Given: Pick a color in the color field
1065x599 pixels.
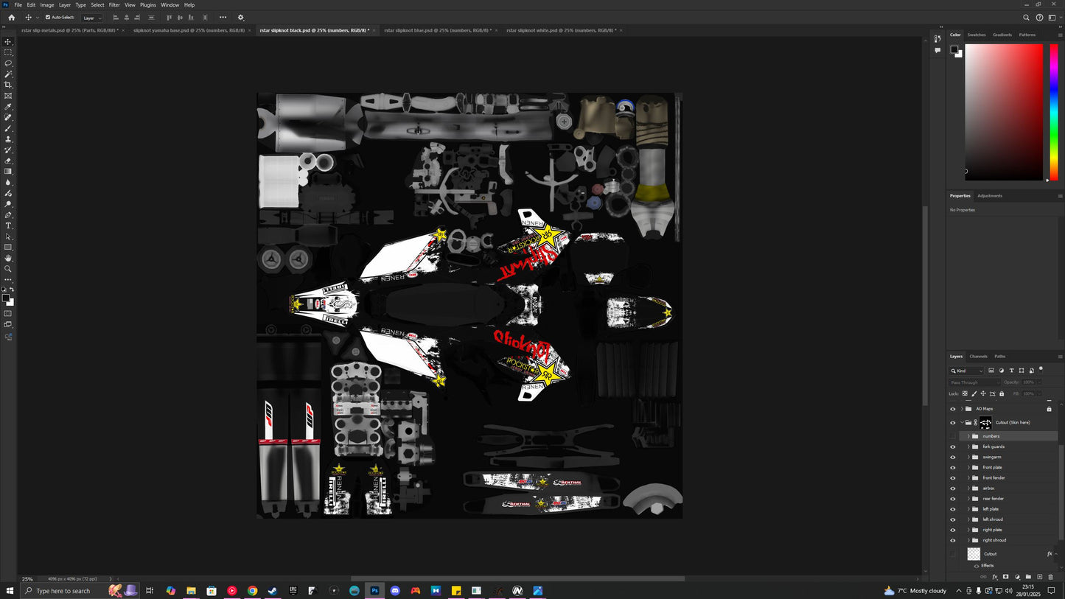Looking at the screenshot, I should (x=1004, y=112).
